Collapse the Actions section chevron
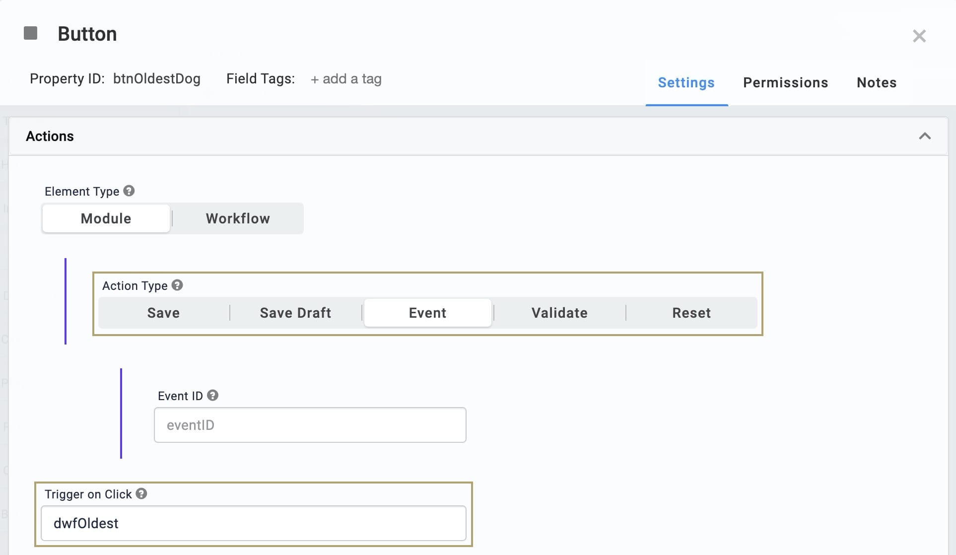Image resolution: width=956 pixels, height=555 pixels. (x=925, y=136)
